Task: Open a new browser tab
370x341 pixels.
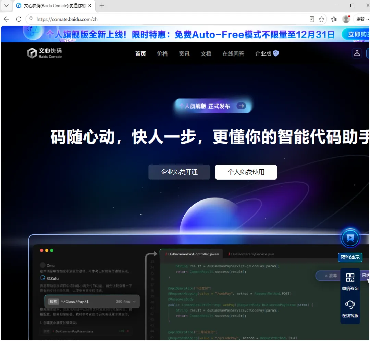Action: pos(102,5)
